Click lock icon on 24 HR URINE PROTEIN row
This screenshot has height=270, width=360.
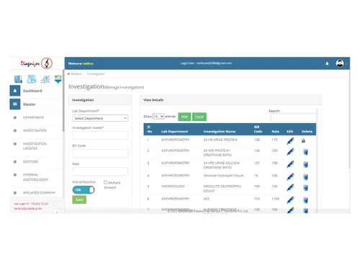pyautogui.click(x=303, y=140)
